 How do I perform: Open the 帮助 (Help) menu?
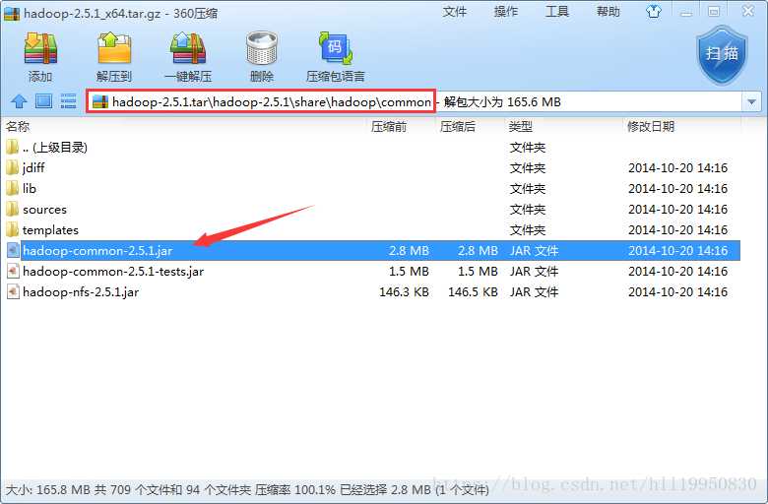tap(608, 11)
